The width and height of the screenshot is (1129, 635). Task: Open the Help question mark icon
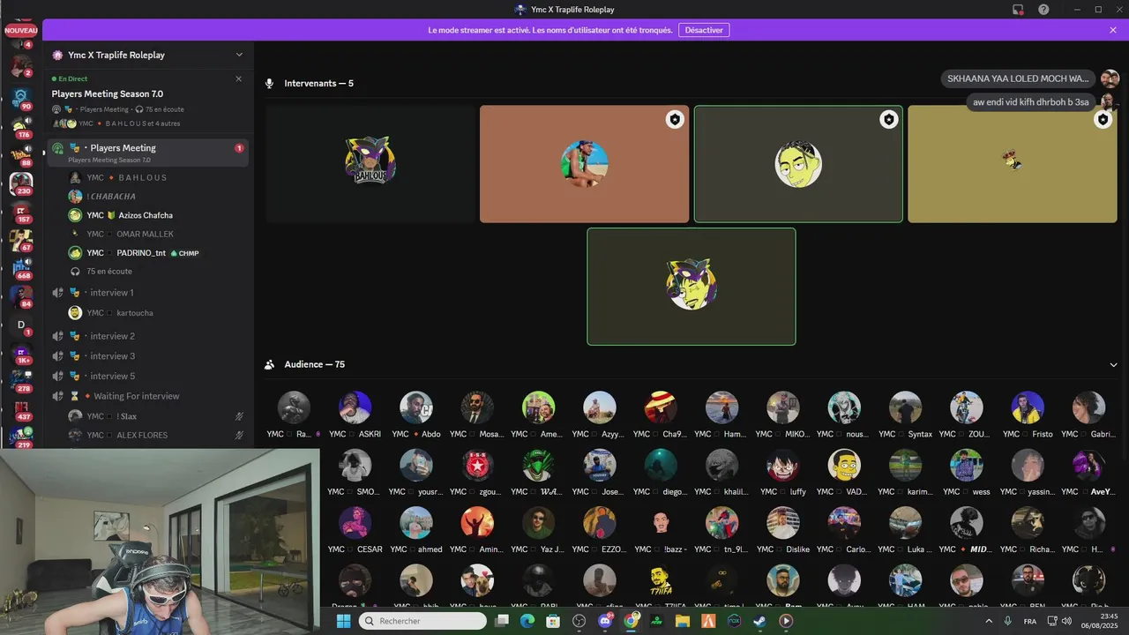point(1043,10)
